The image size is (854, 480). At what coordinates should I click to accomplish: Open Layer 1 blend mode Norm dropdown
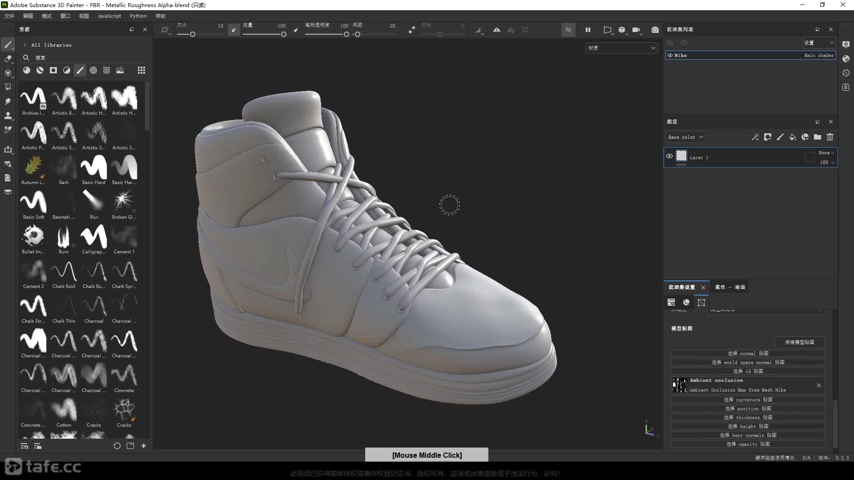[826, 152]
